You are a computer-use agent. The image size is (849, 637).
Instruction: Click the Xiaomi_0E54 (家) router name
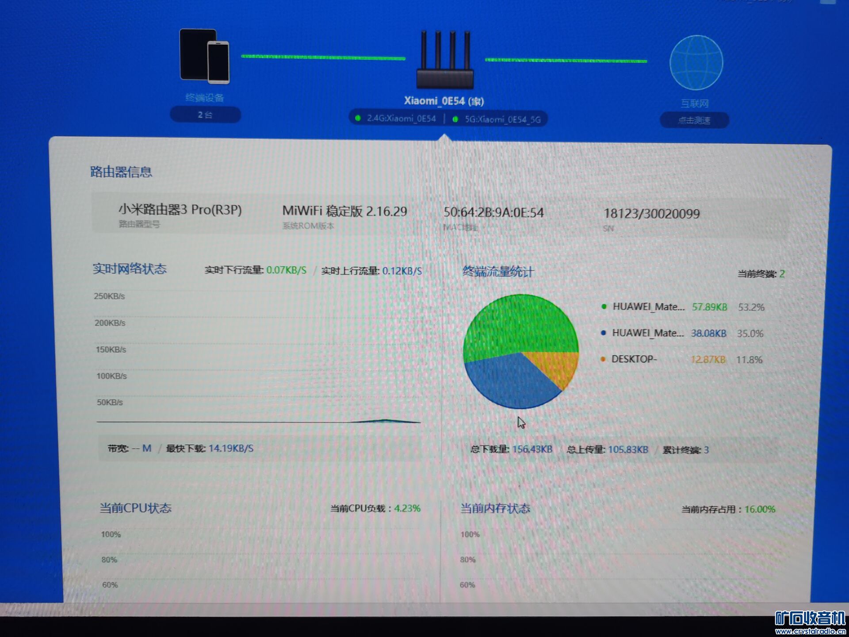point(444,101)
